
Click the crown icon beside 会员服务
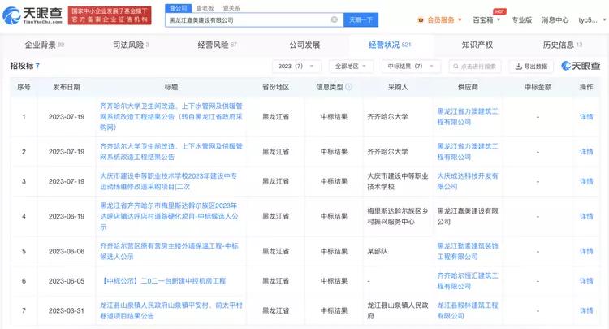point(421,19)
